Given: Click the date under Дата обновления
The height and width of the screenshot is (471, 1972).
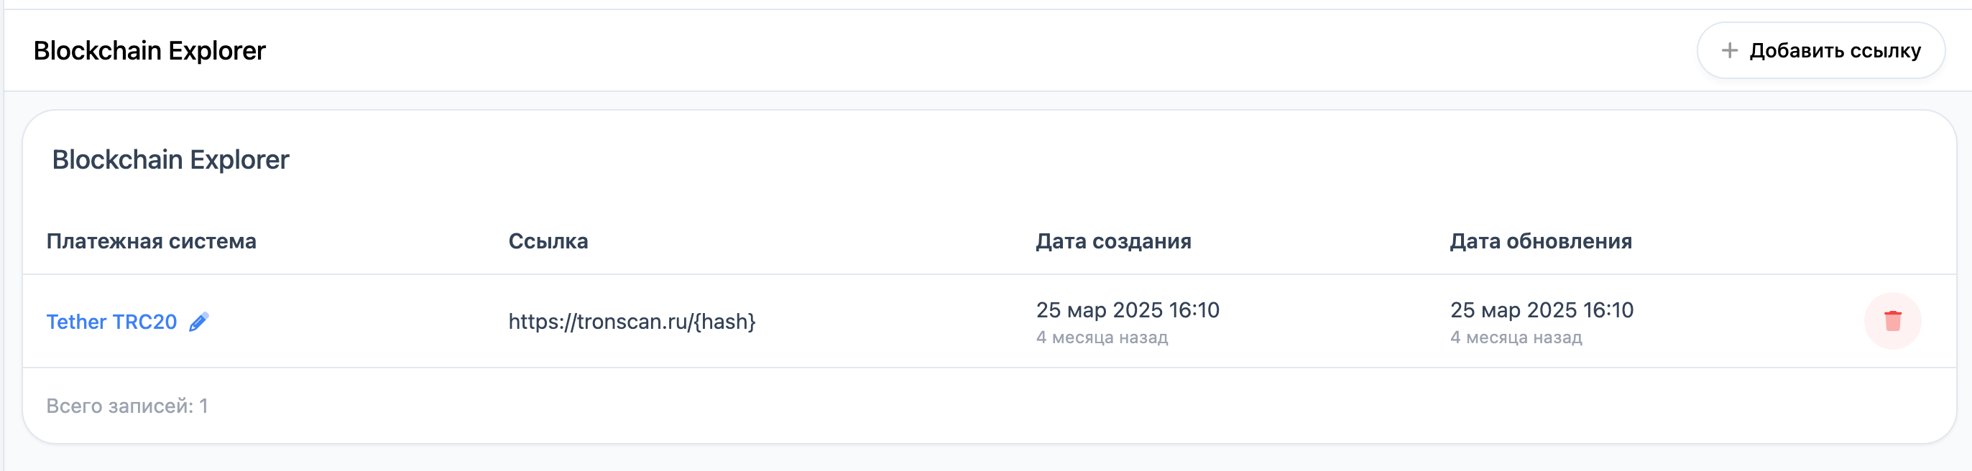Looking at the screenshot, I should pyautogui.click(x=1541, y=309).
